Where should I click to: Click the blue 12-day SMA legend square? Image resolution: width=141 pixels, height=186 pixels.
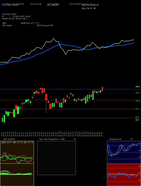pyautogui.click(x=3, y=5)
